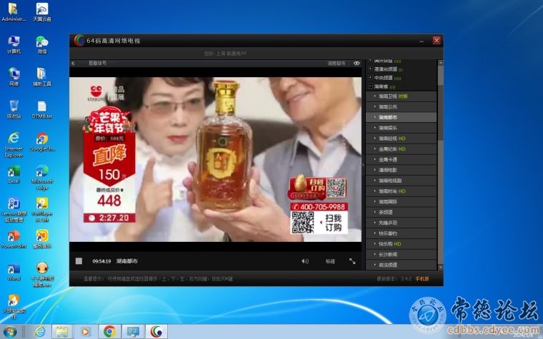Screen dimensions: 543x339
Task: Select the 湖南时尚 HD channel
Action: coord(401,191)
